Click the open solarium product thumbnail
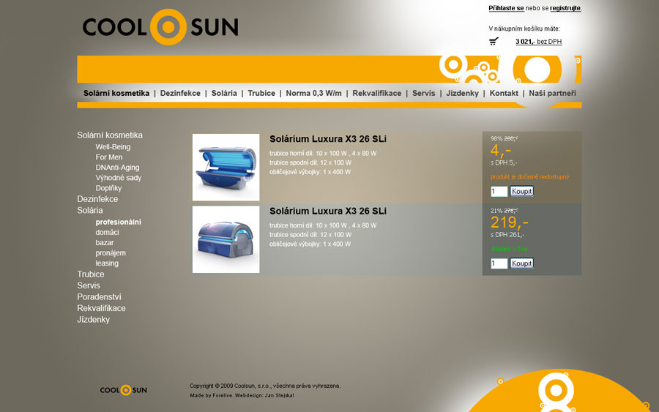Viewport: 659px width, 412px height. (226, 167)
